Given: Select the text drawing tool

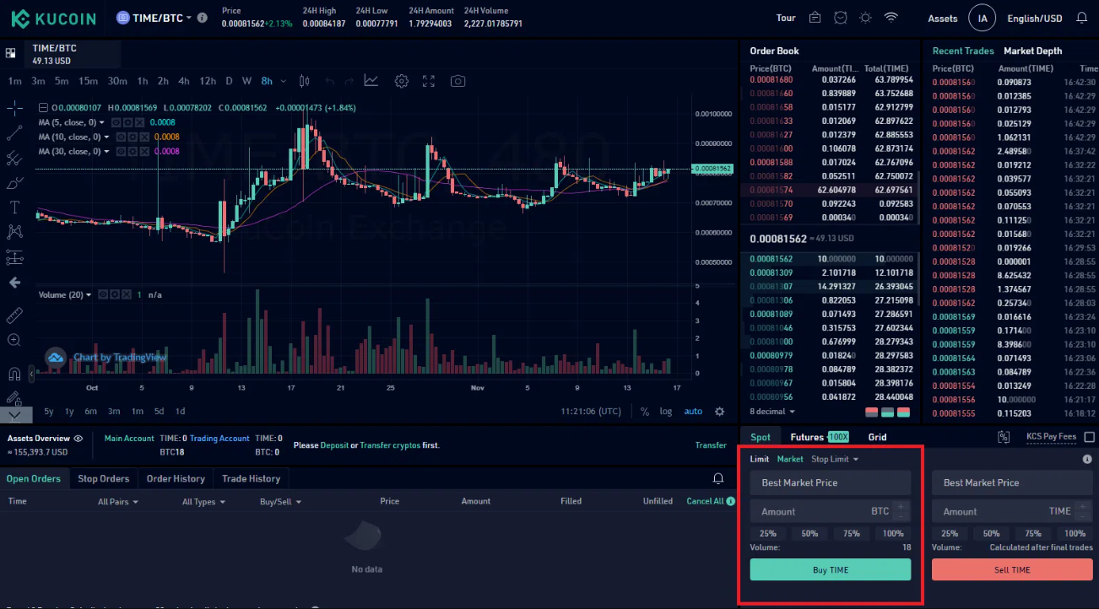Looking at the screenshot, I should [14, 207].
